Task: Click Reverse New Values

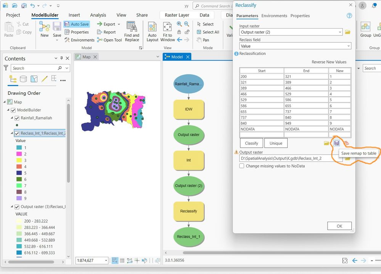Action: (x=329, y=62)
